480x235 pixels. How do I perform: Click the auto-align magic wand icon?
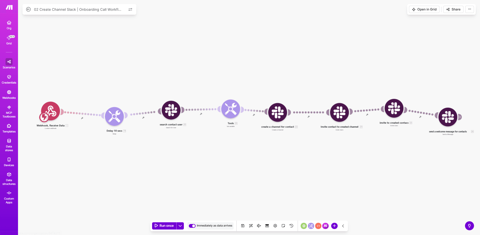pyautogui.click(x=251, y=226)
